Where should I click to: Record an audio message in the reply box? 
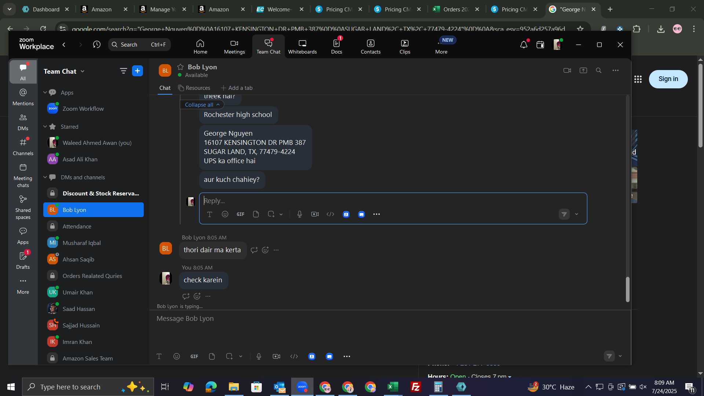pos(300,214)
